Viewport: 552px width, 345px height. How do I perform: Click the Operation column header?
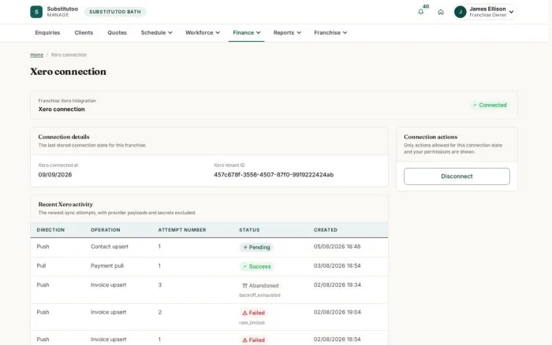coord(105,230)
